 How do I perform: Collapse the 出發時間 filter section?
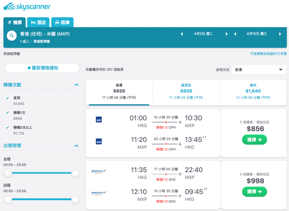tap(76, 146)
